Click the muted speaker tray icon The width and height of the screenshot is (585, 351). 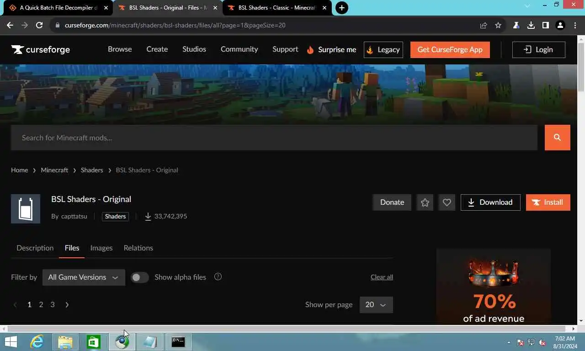542,342
